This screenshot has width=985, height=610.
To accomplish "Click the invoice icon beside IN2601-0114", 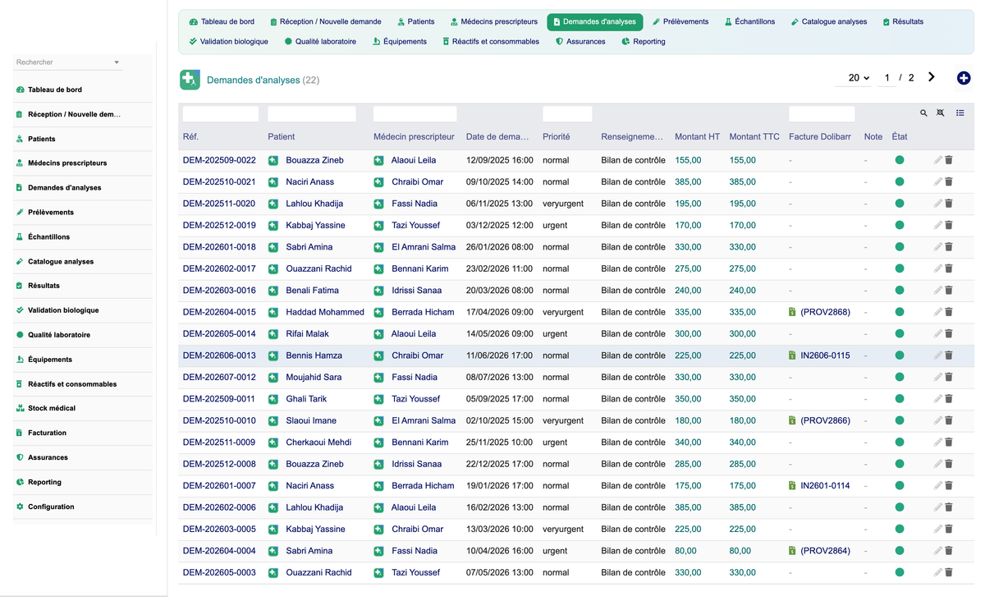I will (x=792, y=486).
